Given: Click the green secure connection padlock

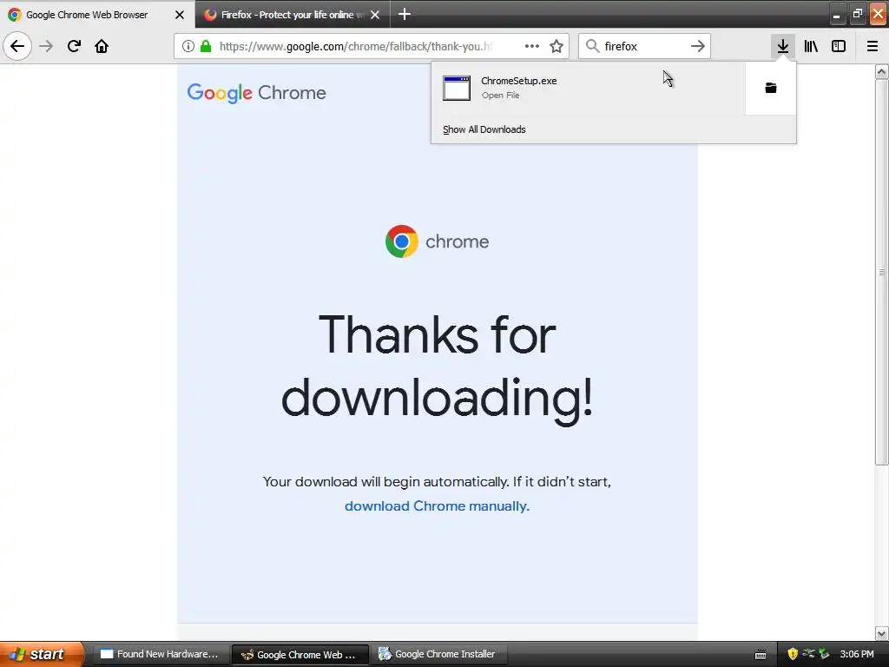Looking at the screenshot, I should tap(206, 46).
